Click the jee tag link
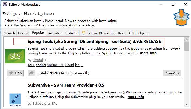This screenshot has width=191, height=109. coord(77,65)
